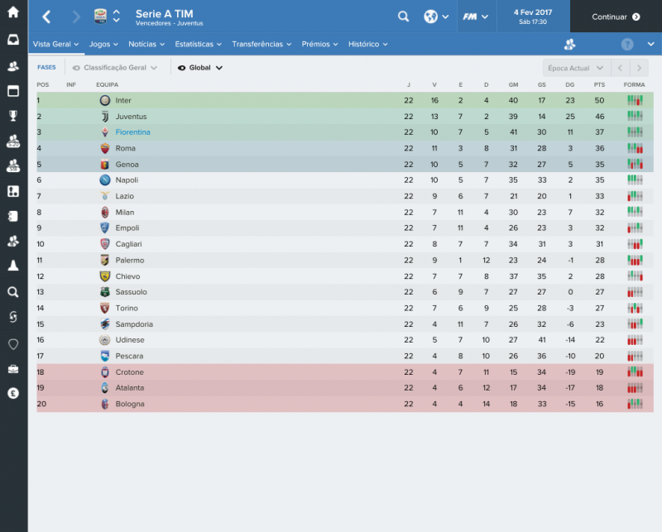Open the search magnifier in the top bar

point(403,16)
